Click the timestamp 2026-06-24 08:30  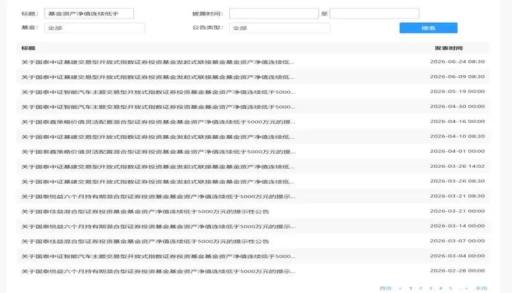(x=457, y=61)
